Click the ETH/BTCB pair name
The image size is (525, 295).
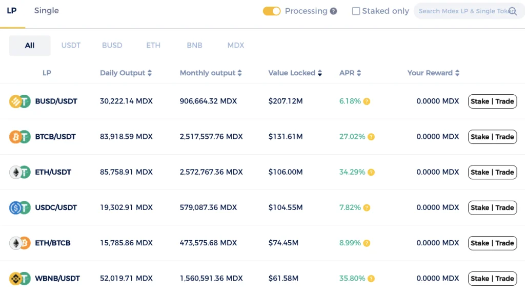point(53,243)
